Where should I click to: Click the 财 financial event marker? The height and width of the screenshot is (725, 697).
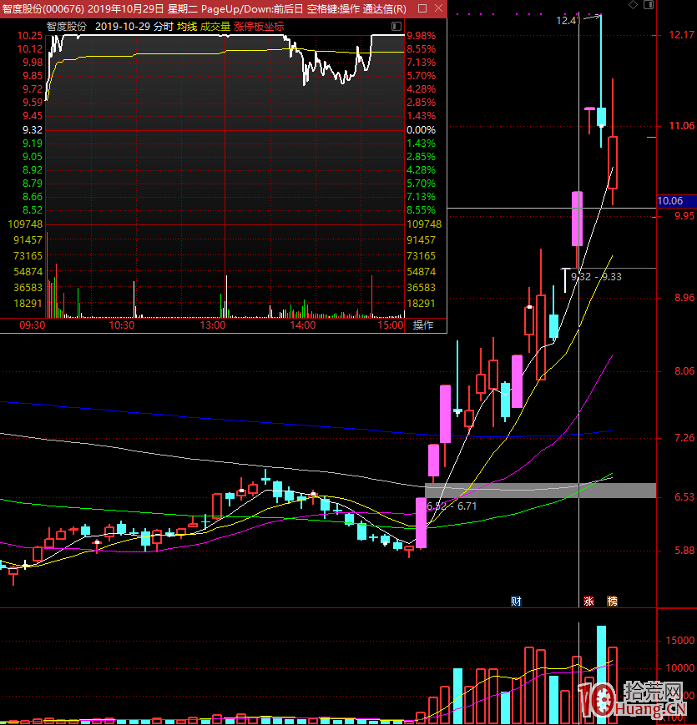(516, 601)
